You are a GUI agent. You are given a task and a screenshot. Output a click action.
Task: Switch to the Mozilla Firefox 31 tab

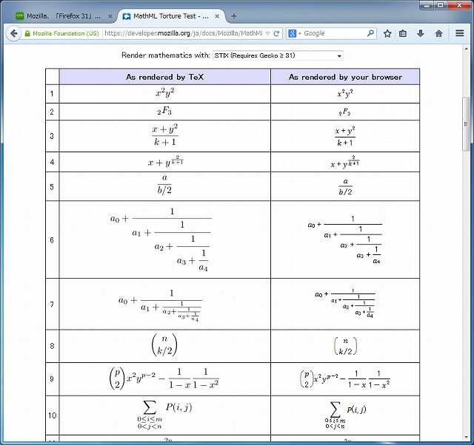pos(64,16)
